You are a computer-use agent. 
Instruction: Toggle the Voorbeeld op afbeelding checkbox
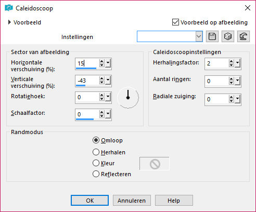tap(175, 22)
